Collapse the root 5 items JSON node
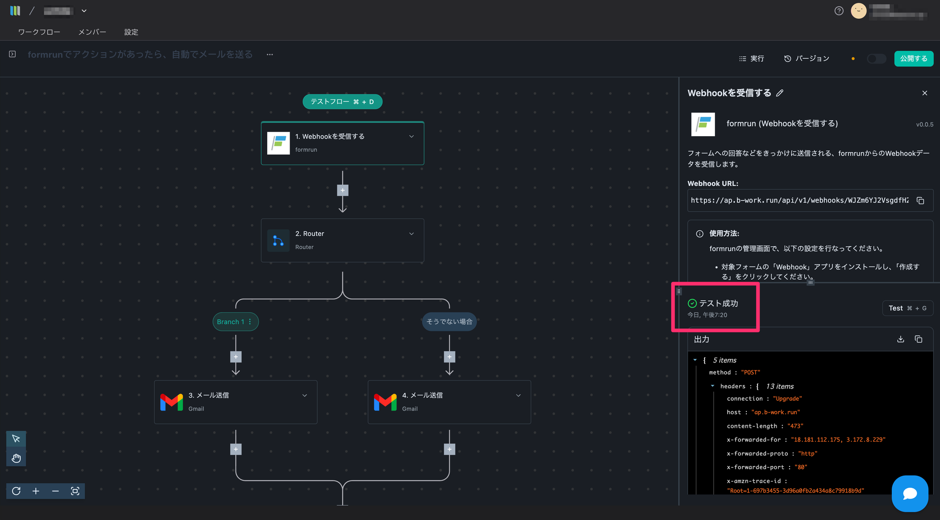This screenshot has height=520, width=940. [695, 360]
